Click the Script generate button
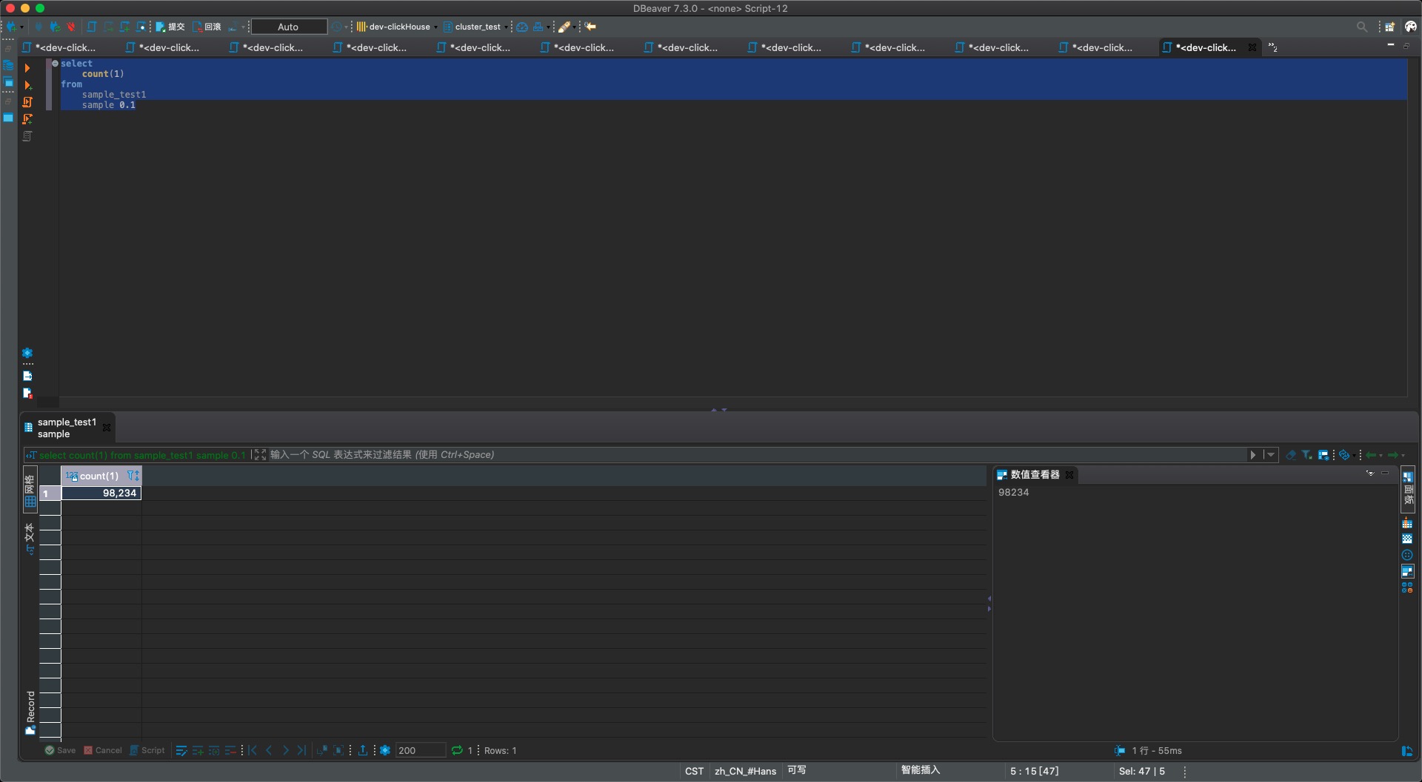The height and width of the screenshot is (782, 1422). tap(147, 750)
